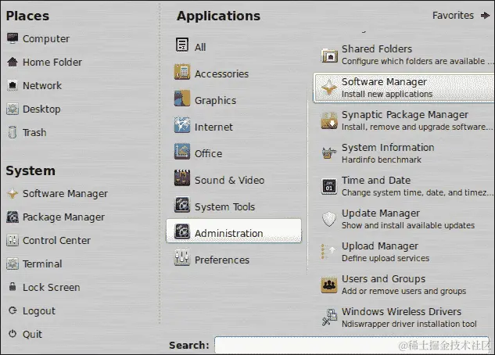
Task: Open Computer label in Places
Action: pyautogui.click(x=46, y=39)
